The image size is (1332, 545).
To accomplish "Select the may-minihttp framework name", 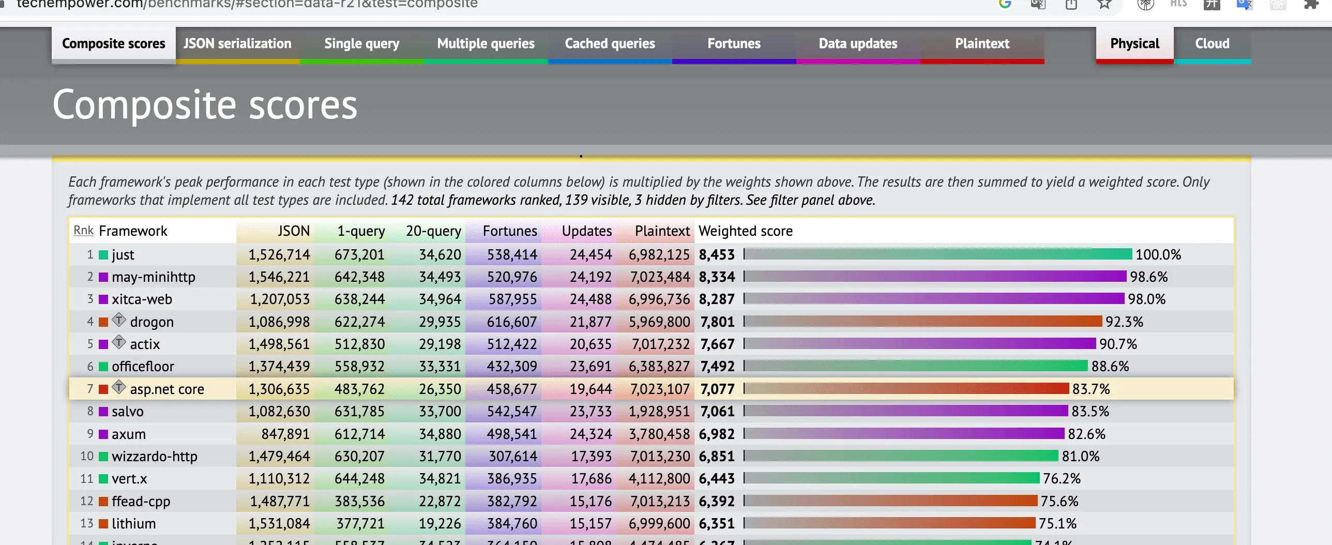I will [x=154, y=277].
